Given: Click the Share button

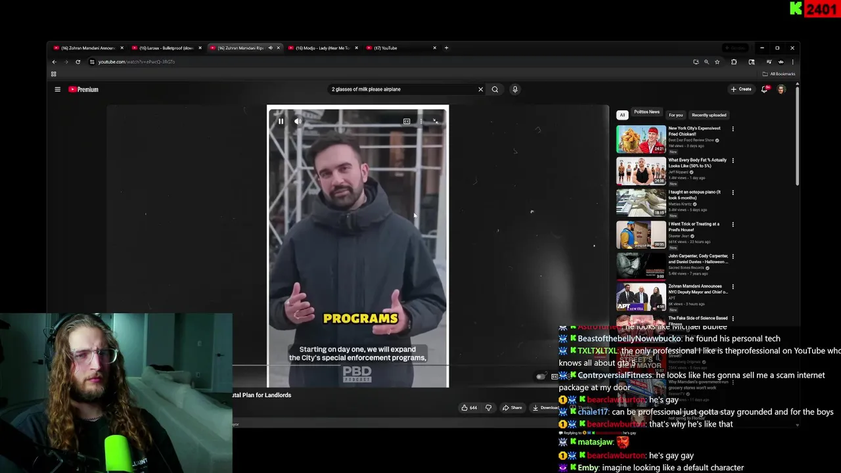Looking at the screenshot, I should point(512,407).
